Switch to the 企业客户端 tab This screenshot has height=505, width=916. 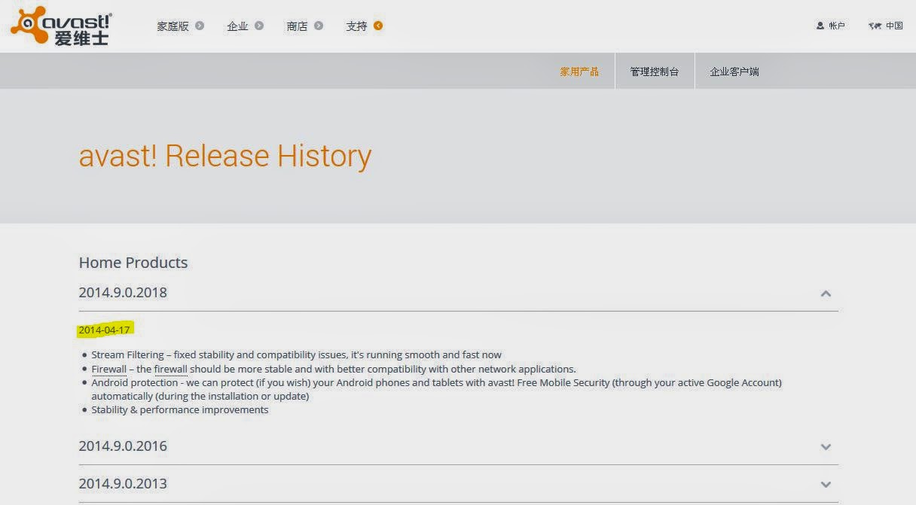click(734, 71)
